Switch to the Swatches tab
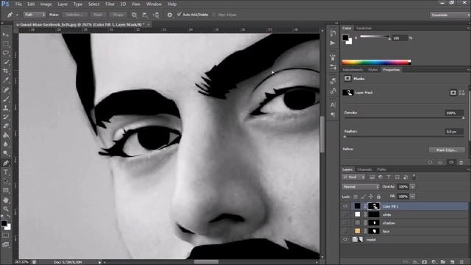The width and height of the screenshot is (471, 265). pos(364,28)
